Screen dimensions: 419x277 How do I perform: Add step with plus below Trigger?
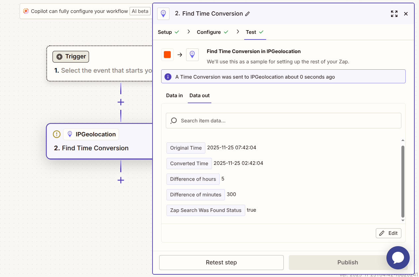pos(121,102)
